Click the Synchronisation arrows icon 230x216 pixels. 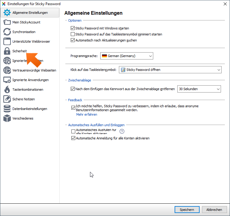7,32
